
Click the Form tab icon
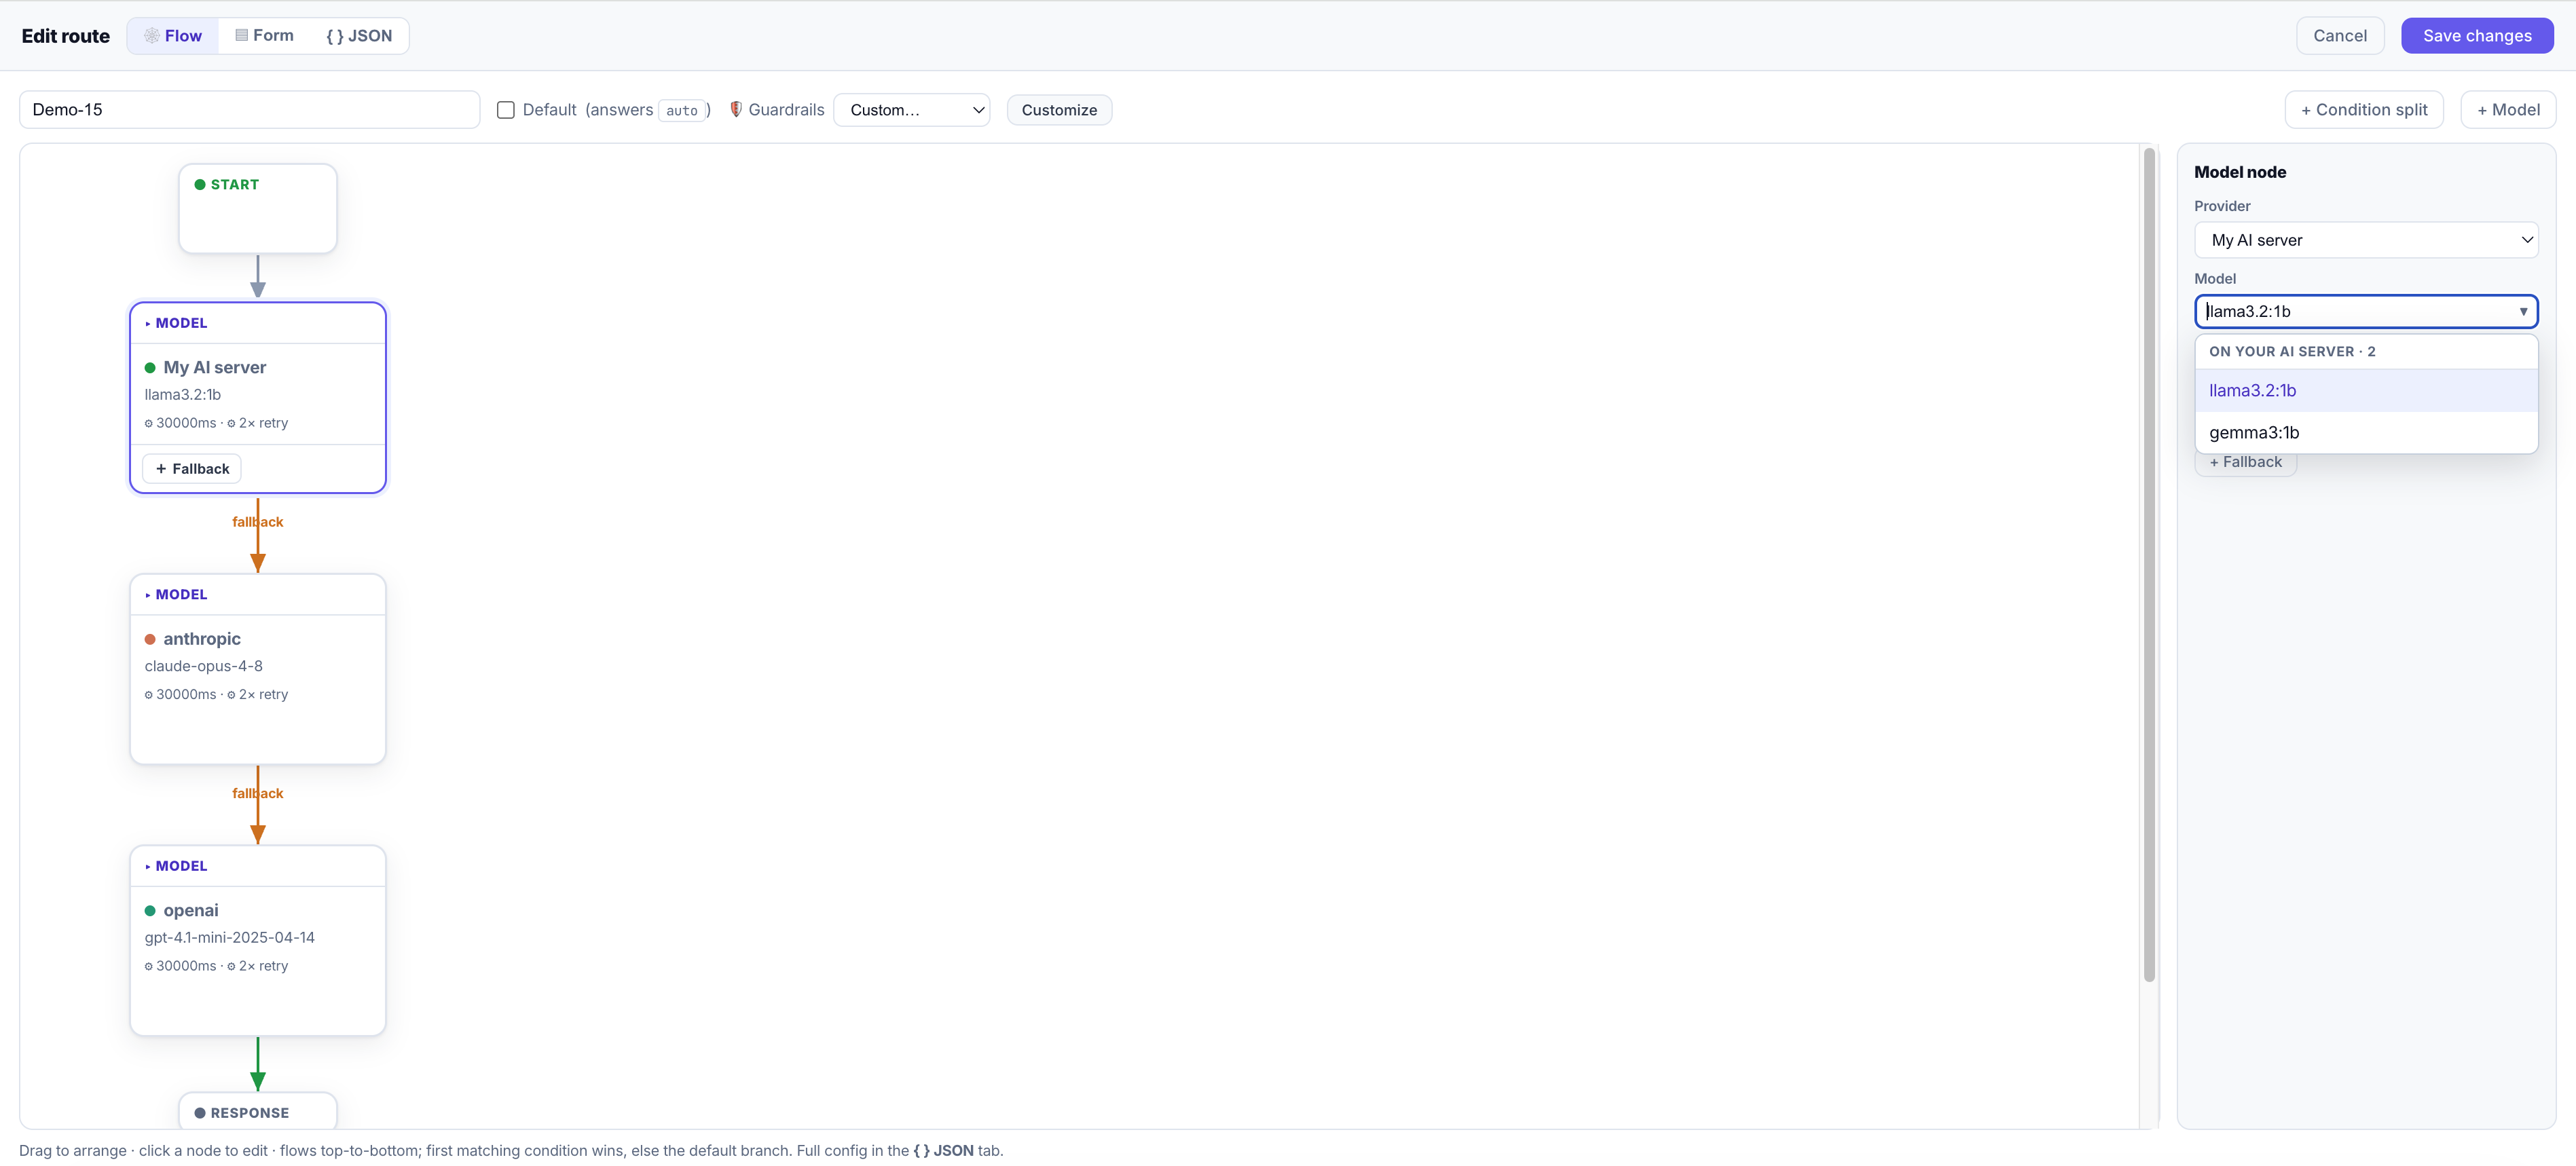[x=241, y=36]
